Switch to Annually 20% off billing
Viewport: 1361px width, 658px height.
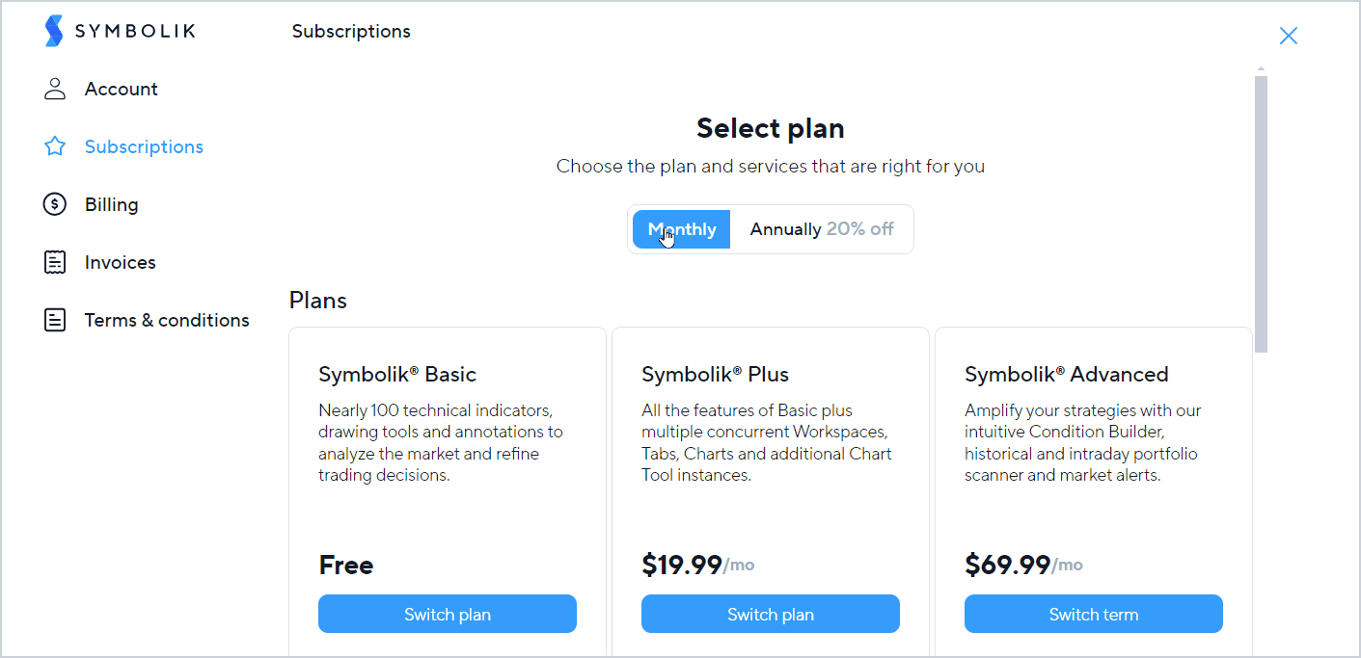822,229
